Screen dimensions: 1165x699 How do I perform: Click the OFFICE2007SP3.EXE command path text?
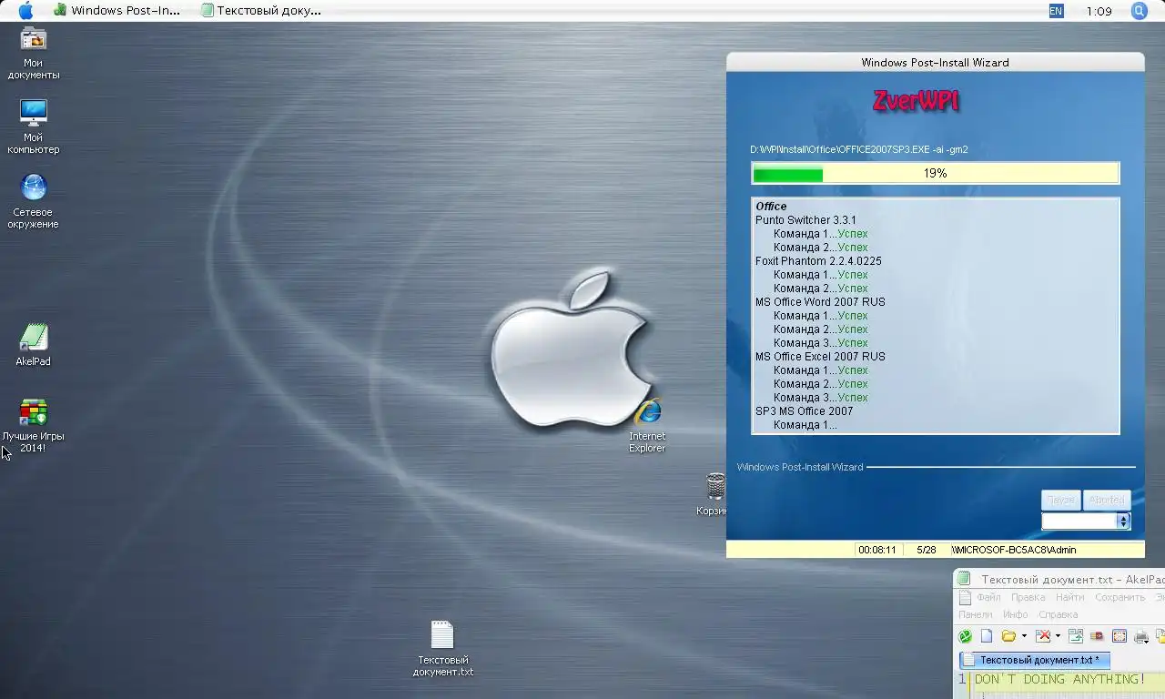pos(858,149)
